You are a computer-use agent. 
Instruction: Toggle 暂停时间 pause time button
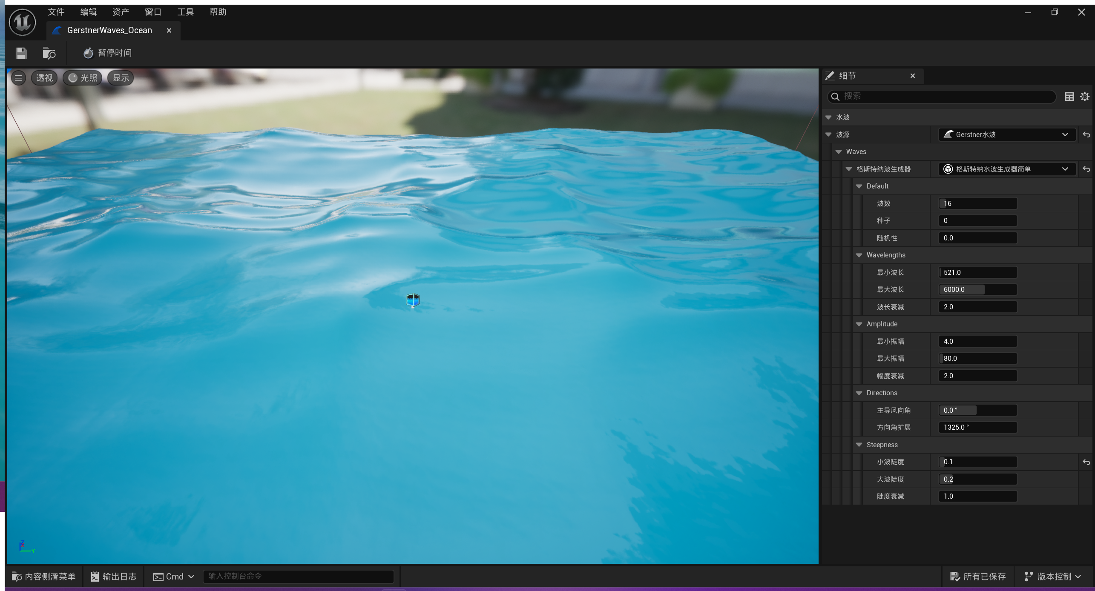tap(107, 53)
